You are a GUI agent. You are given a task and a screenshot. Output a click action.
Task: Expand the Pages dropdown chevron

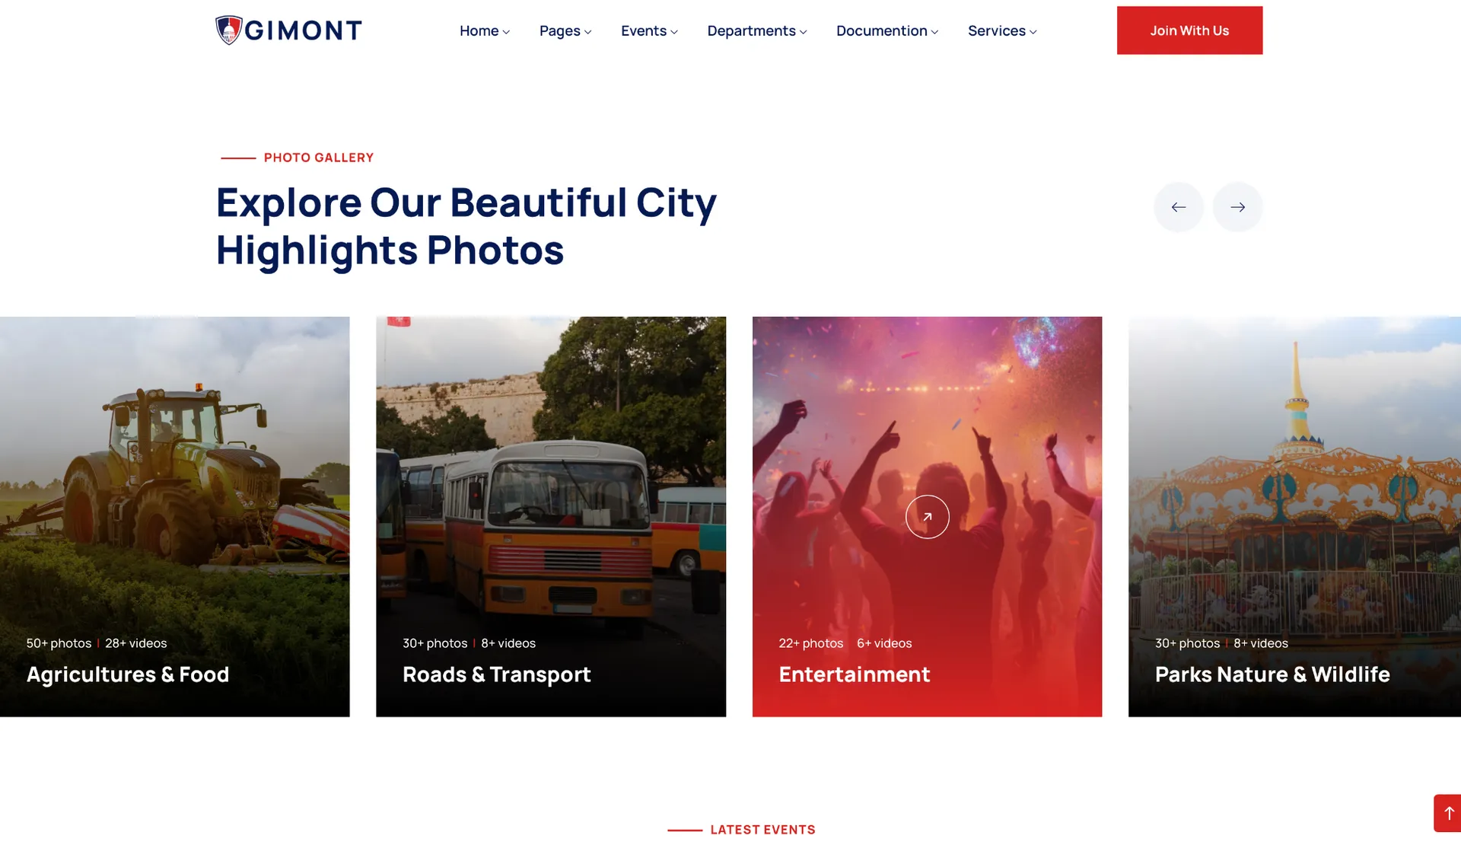pos(587,32)
